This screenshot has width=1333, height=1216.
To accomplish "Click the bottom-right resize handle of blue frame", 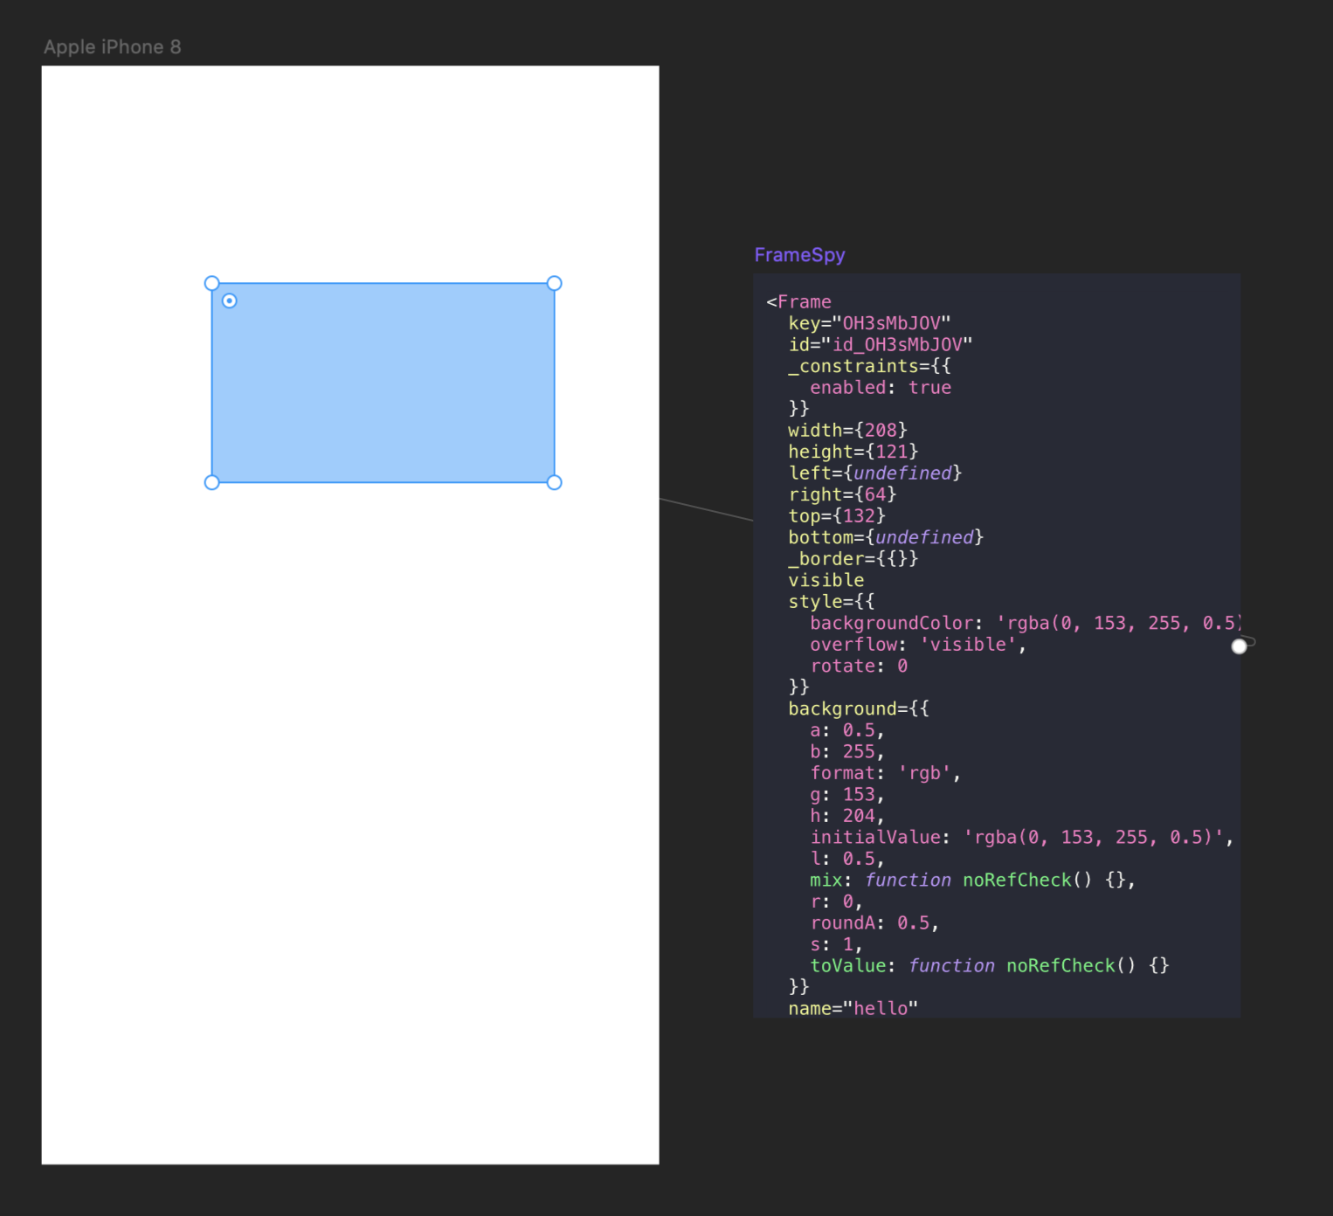I will pos(554,482).
